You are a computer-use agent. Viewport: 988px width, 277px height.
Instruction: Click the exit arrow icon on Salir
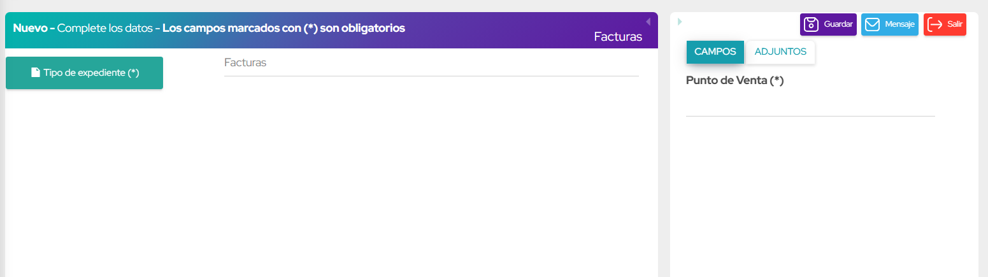pyautogui.click(x=935, y=25)
